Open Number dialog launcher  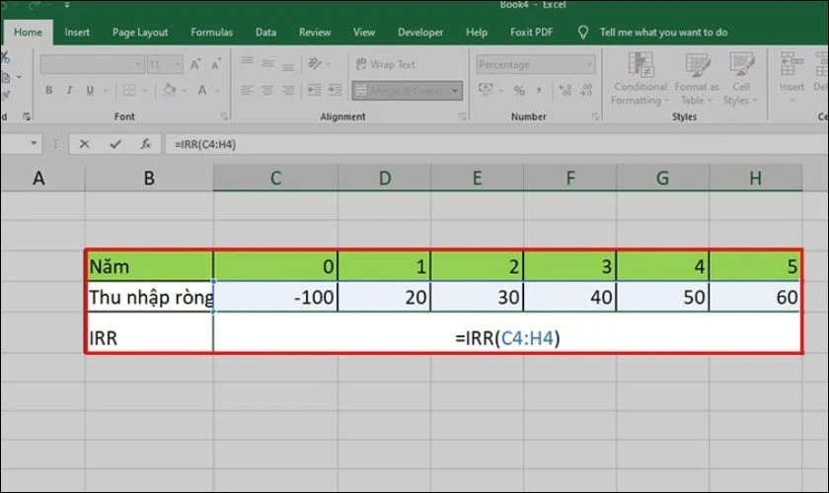[x=596, y=116]
